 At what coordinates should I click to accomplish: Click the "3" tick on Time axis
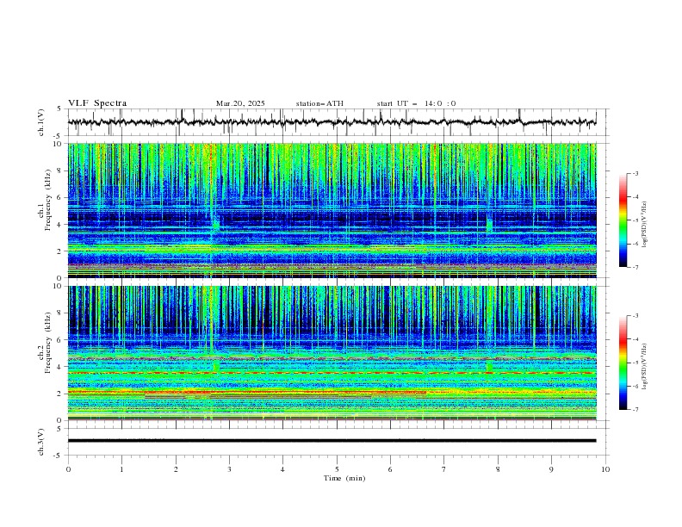[229, 469]
